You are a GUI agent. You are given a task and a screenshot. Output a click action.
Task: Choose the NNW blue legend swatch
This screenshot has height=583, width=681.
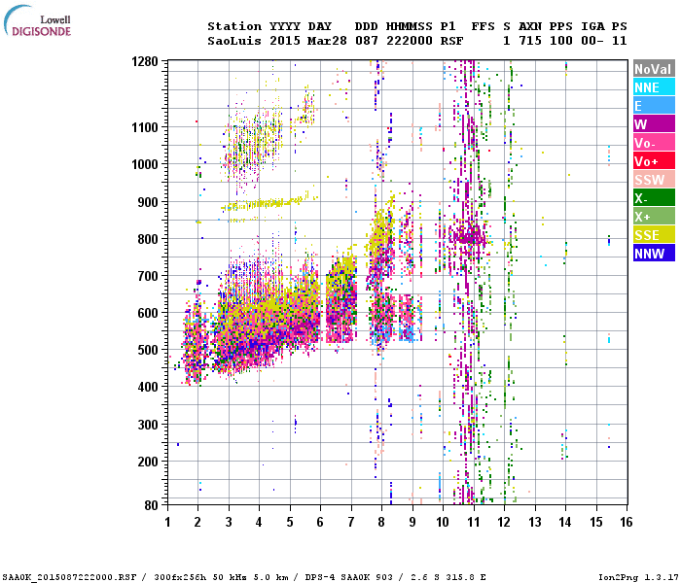[x=654, y=254]
